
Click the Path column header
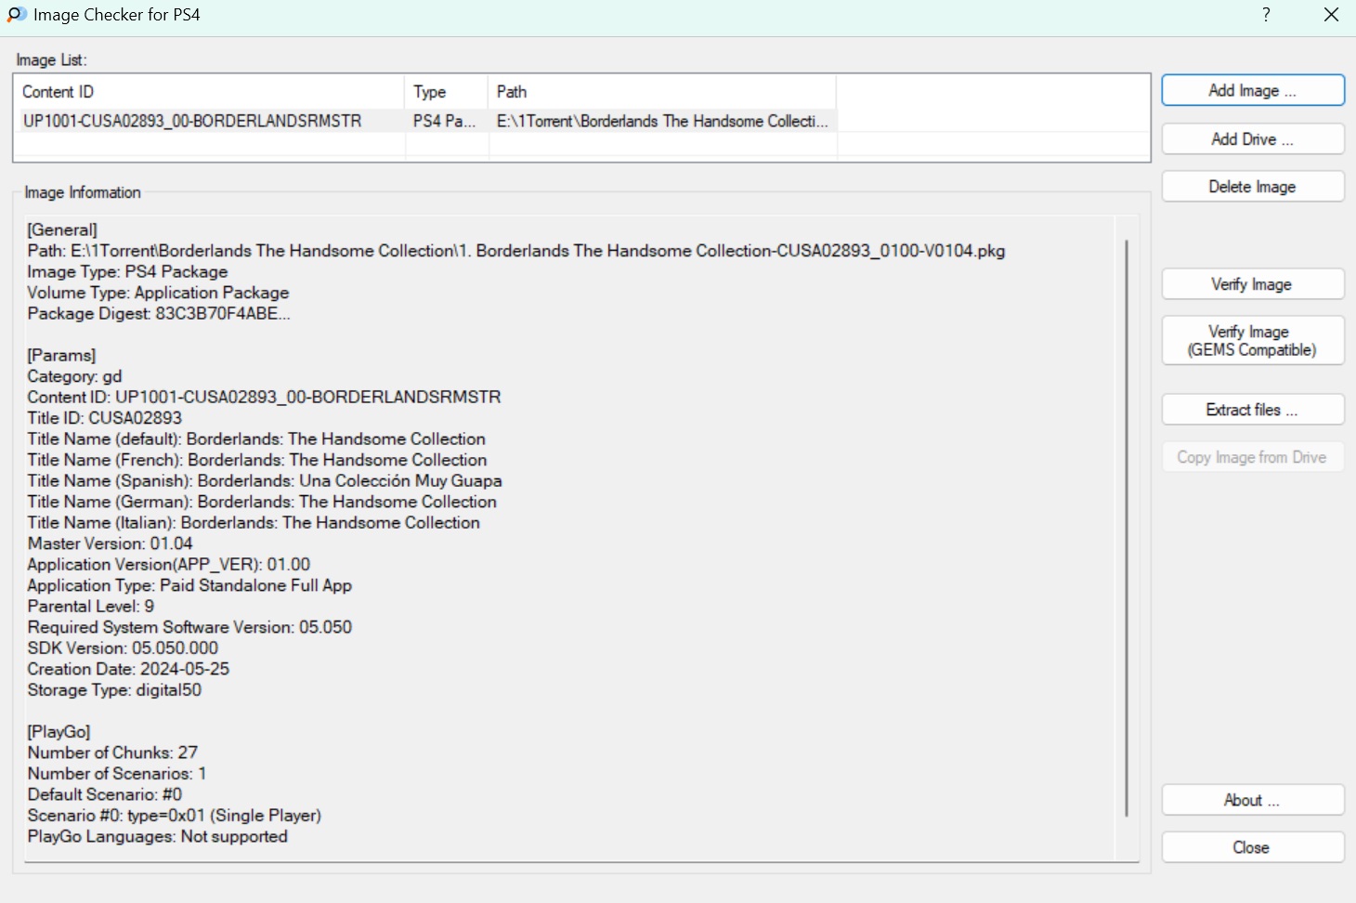point(661,92)
